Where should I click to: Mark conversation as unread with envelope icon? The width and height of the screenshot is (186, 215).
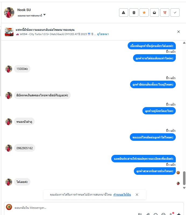155,12
